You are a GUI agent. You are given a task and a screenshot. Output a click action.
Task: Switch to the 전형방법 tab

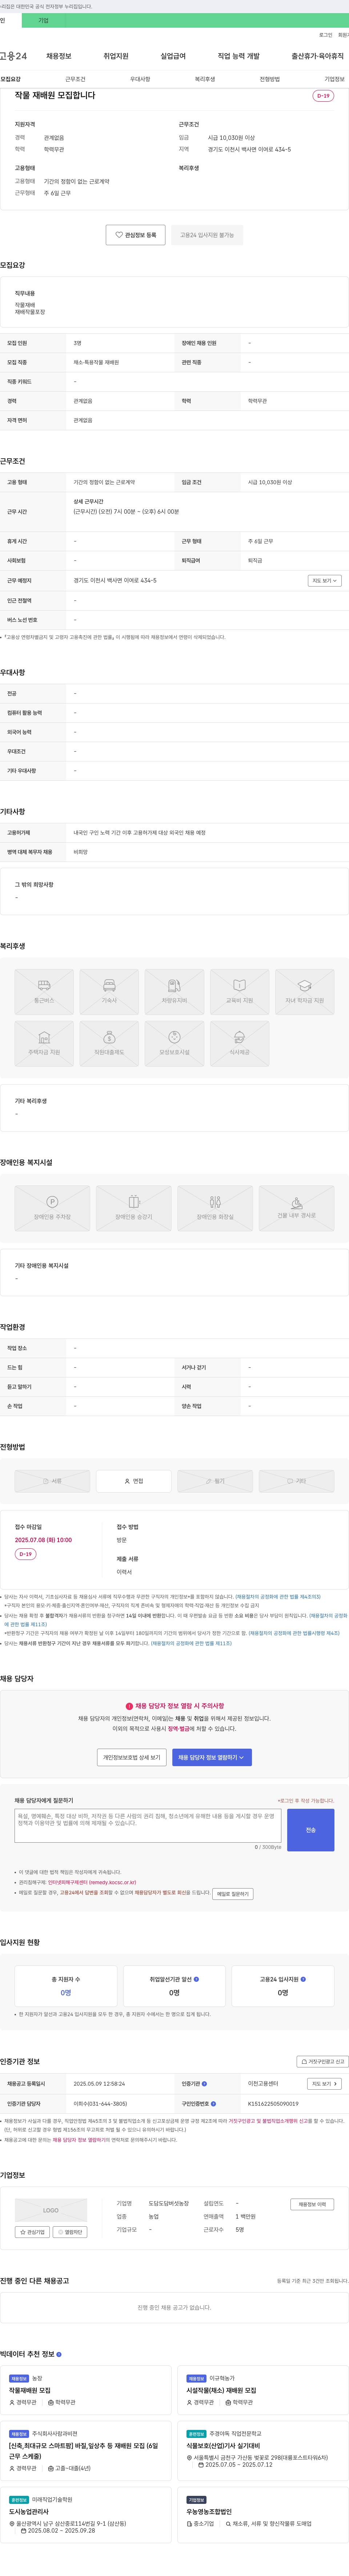pyautogui.click(x=269, y=79)
